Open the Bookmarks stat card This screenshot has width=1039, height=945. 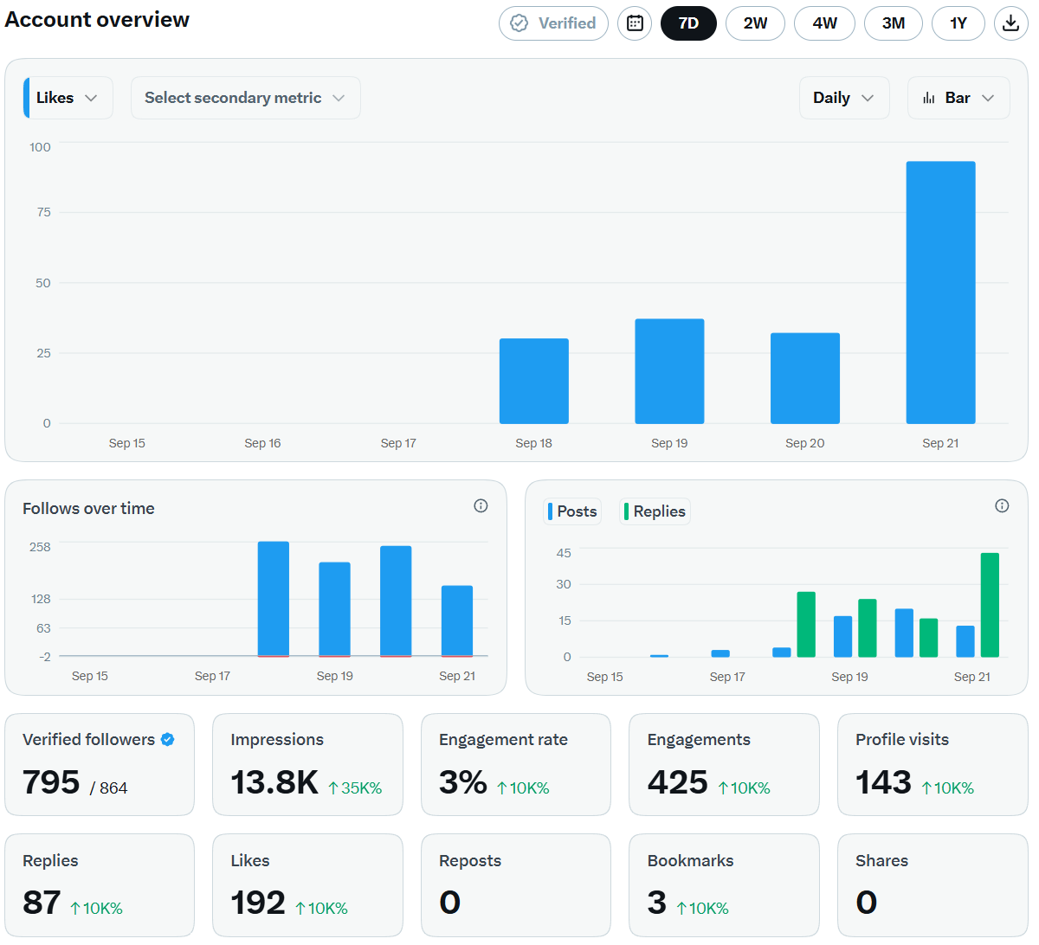724,885
